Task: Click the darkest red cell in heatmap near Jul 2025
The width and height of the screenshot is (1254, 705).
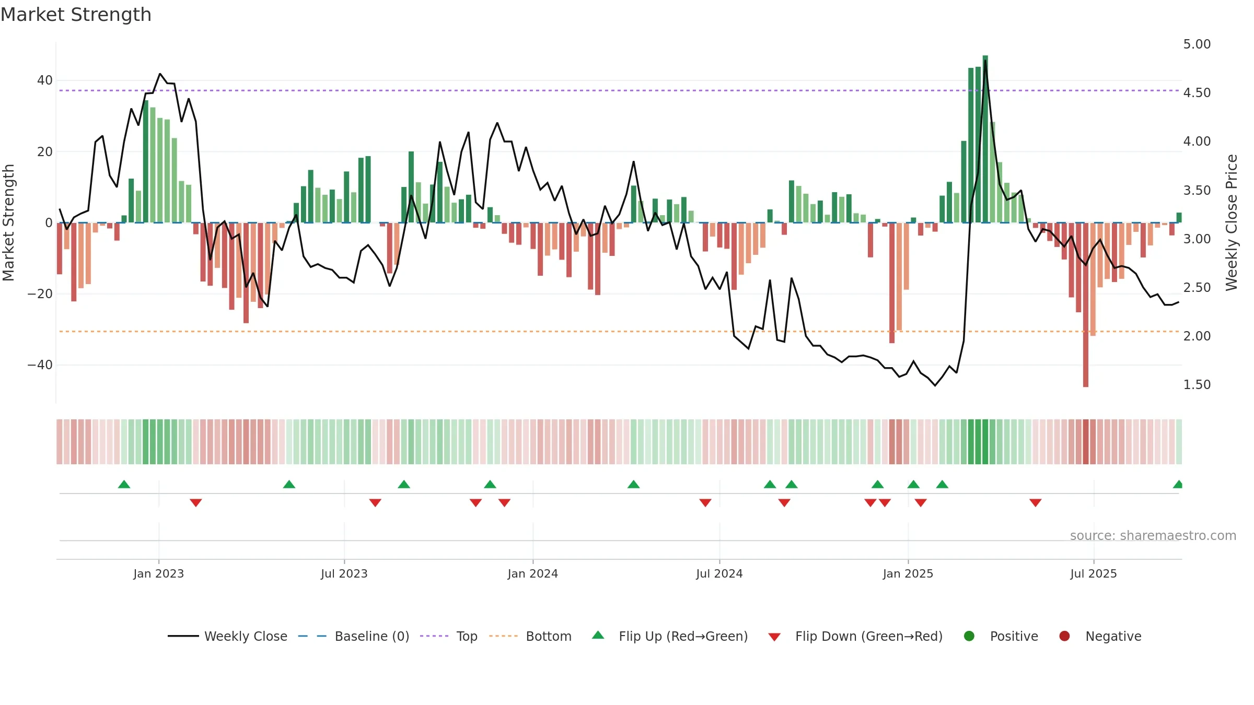Action: coord(1086,441)
